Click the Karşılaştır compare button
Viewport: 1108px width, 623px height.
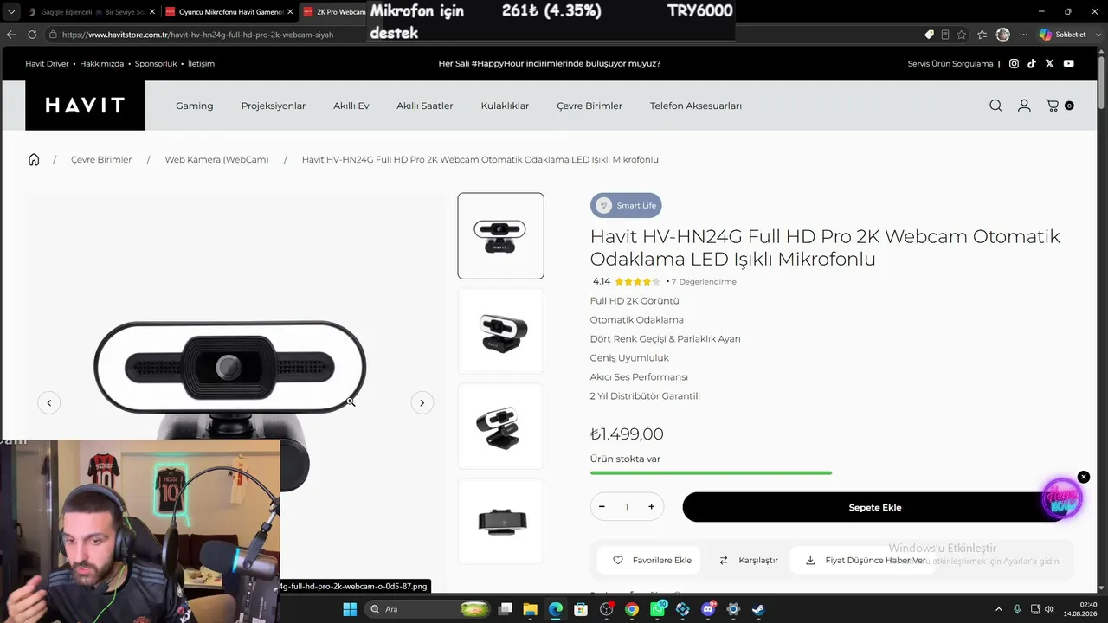[749, 560]
